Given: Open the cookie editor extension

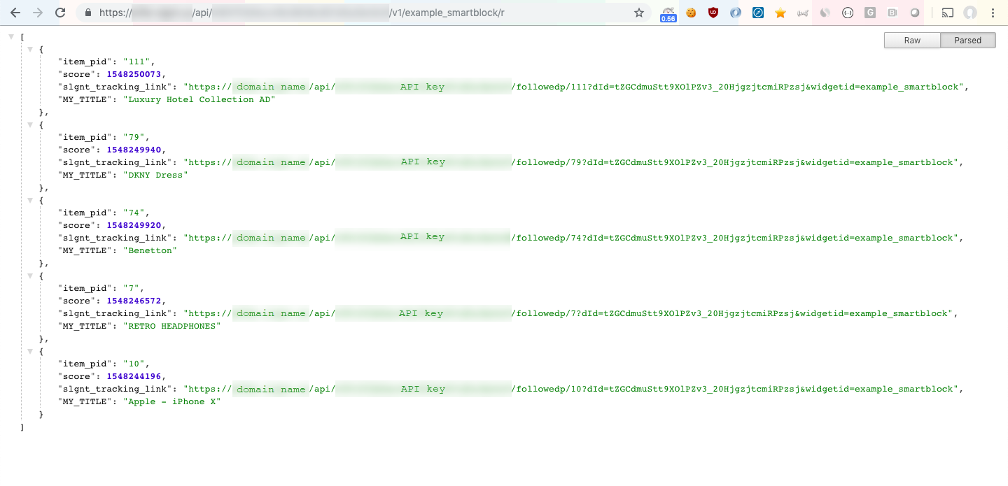Looking at the screenshot, I should pyautogui.click(x=691, y=13).
